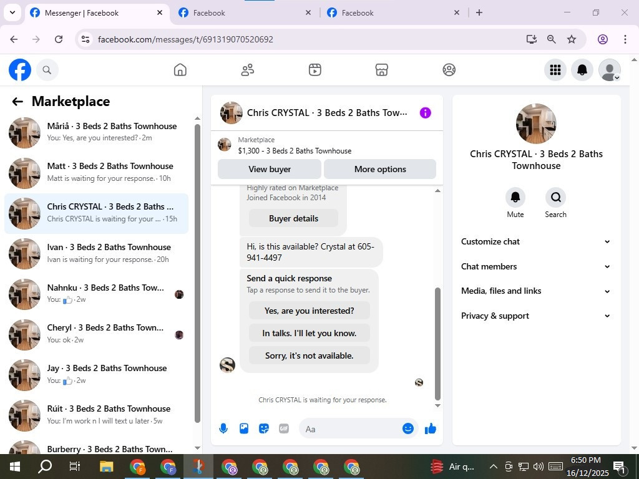
Task: Open the Burberry conversation
Action: point(97,446)
